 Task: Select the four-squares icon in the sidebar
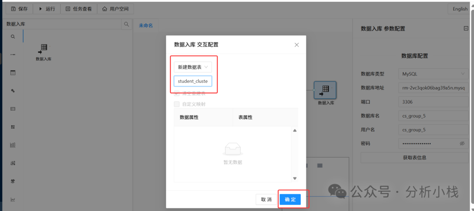tap(13, 127)
